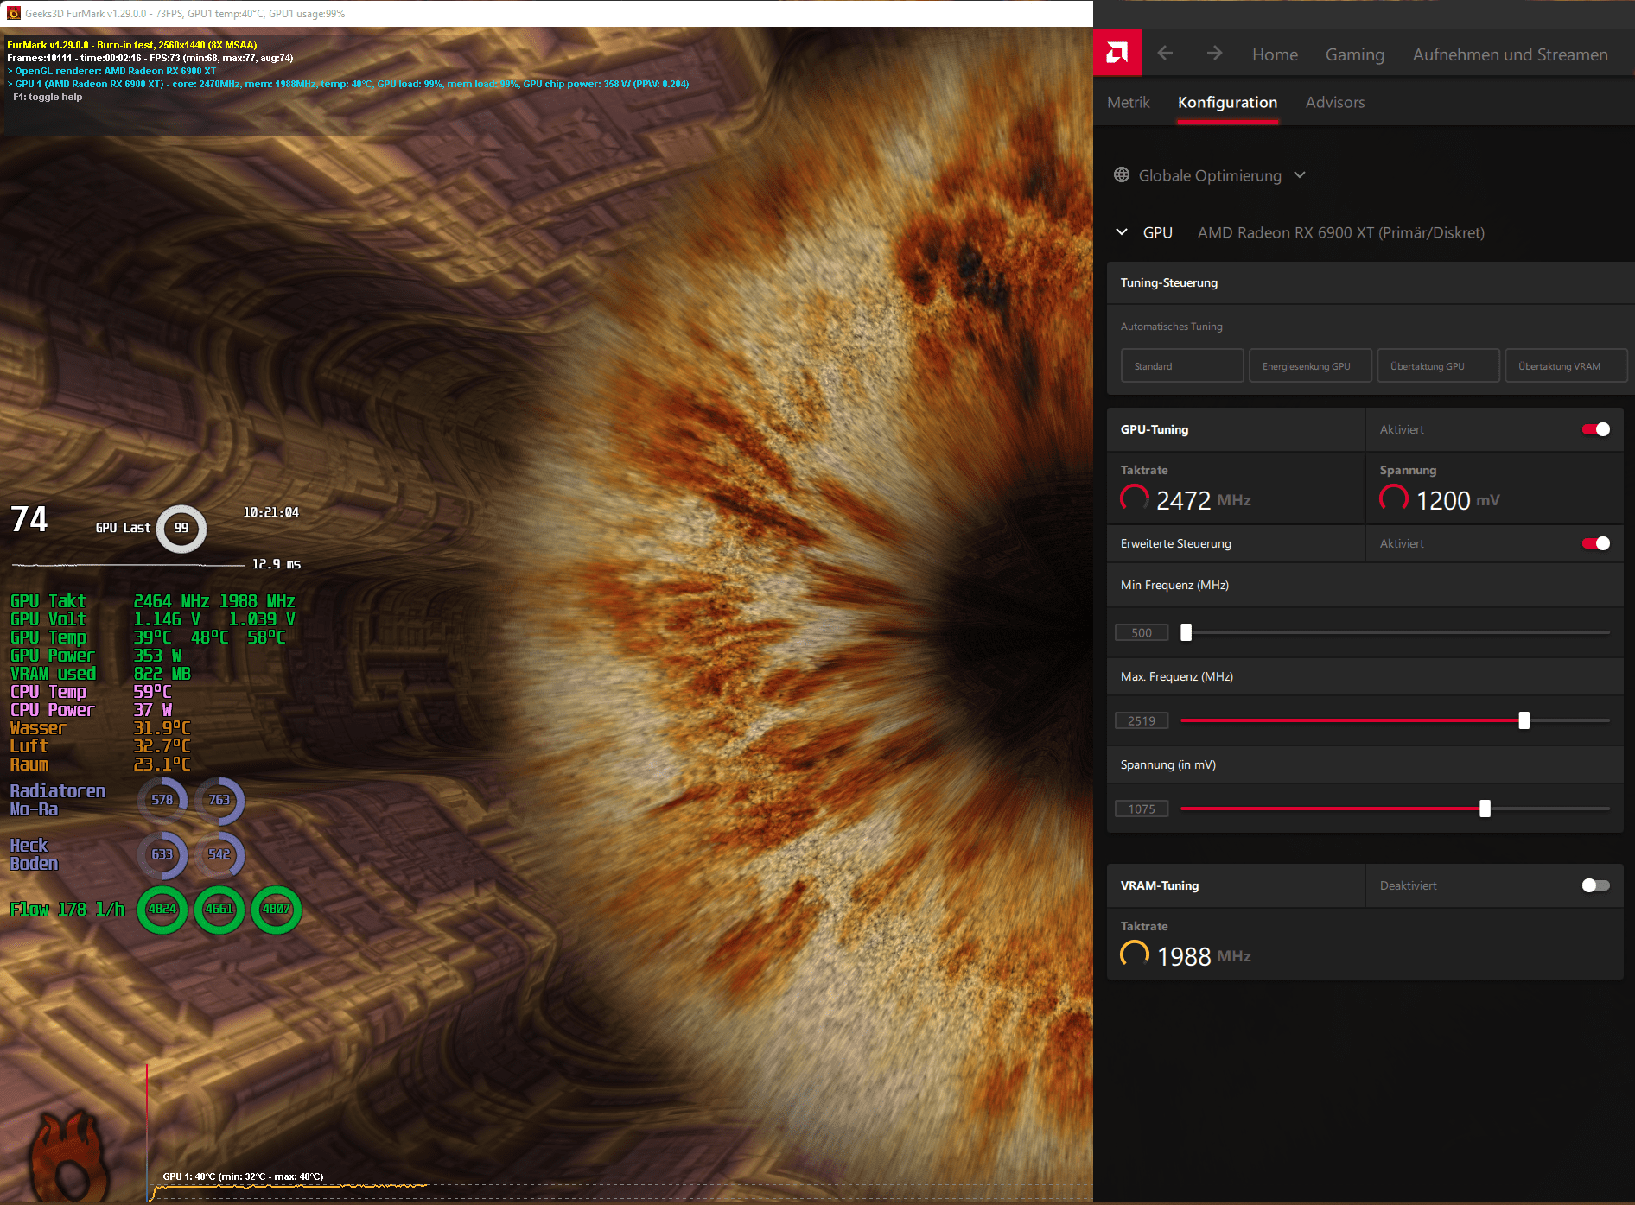Click the Max. Frequenz value field 2519
Screen dimensions: 1635x1205
click(x=1142, y=720)
